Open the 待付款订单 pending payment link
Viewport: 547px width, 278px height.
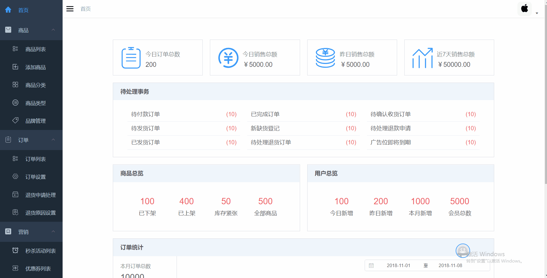point(145,114)
